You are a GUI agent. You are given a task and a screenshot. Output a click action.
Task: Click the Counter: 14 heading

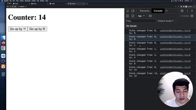coord(27,17)
